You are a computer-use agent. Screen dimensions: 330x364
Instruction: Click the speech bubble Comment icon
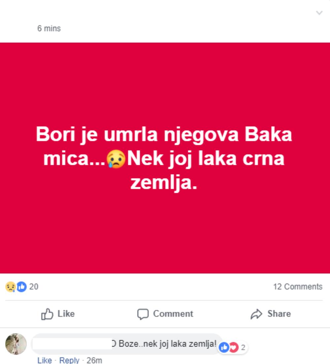click(143, 314)
